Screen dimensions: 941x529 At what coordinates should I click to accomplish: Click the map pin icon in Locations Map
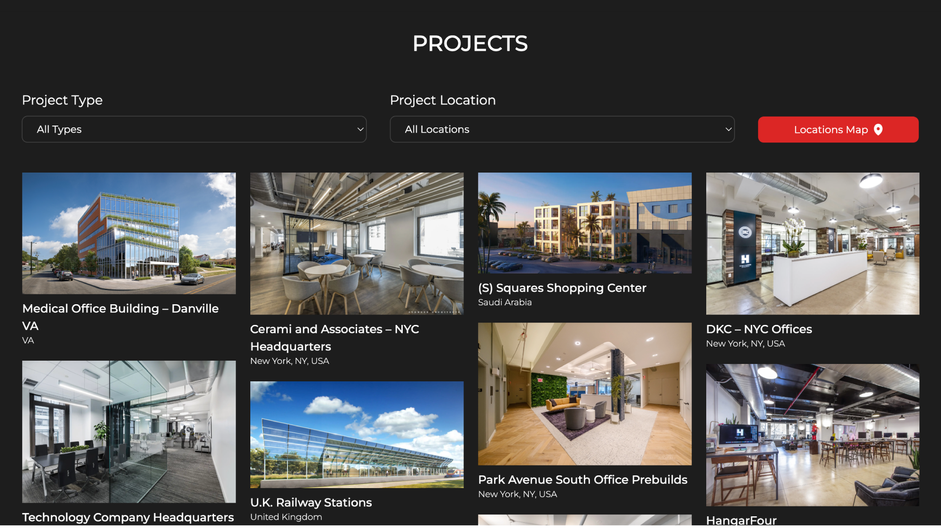tap(878, 129)
